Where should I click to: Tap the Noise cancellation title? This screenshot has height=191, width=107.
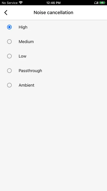53,12
